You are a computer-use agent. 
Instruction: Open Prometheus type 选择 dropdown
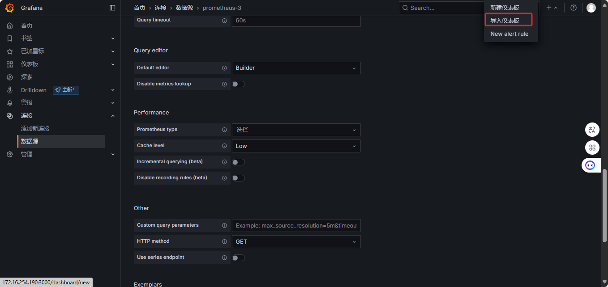pyautogui.click(x=296, y=130)
